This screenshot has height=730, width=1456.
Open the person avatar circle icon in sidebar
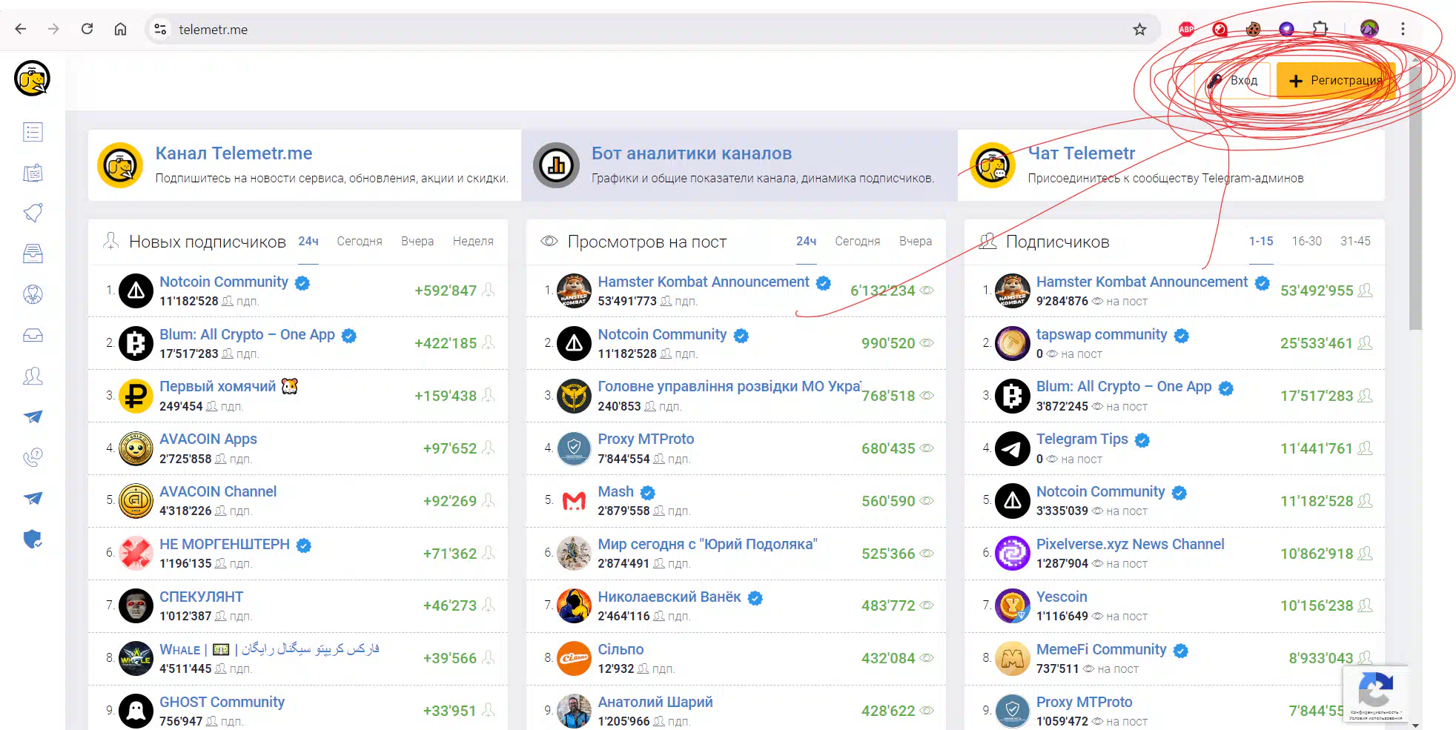(x=33, y=294)
